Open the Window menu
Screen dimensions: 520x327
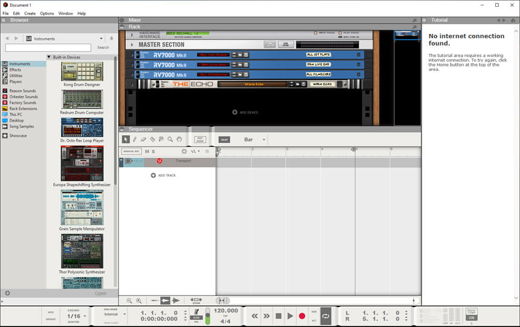click(66, 13)
